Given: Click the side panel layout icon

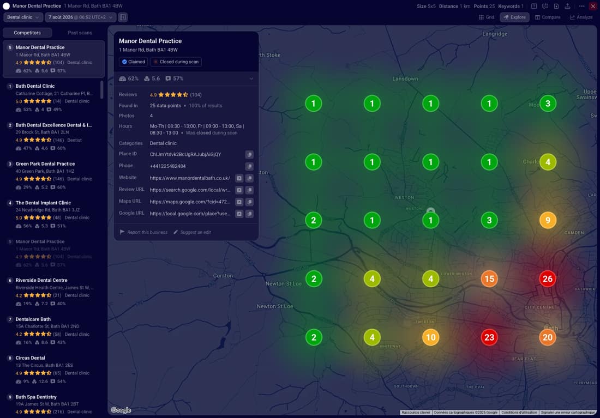Looking at the screenshot, I should click(x=123, y=17).
